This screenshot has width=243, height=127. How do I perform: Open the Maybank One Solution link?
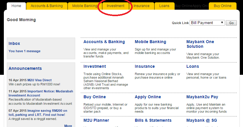(x=200, y=44)
